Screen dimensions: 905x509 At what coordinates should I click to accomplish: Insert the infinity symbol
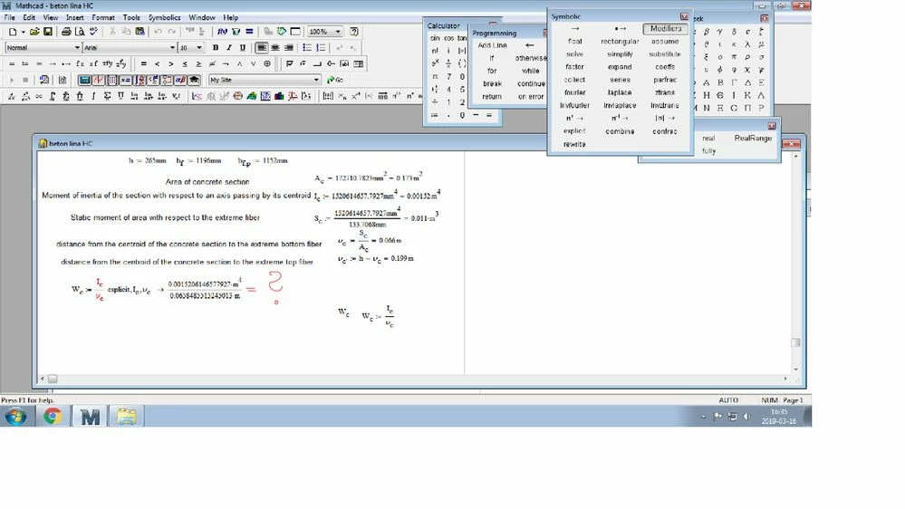click(39, 96)
